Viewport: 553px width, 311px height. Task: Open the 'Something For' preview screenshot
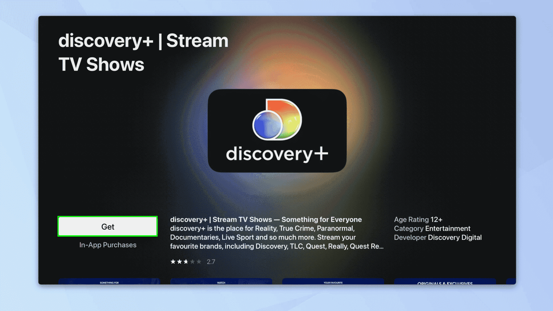click(x=109, y=281)
